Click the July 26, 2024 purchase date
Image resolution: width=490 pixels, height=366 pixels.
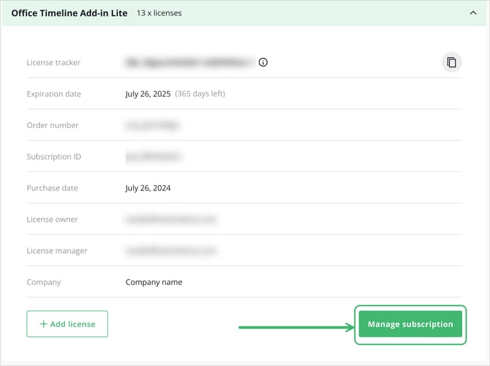[x=148, y=188]
